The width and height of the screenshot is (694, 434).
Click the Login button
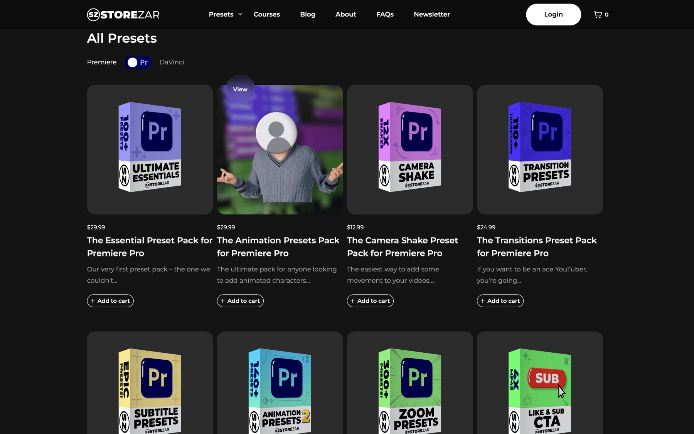coord(553,15)
